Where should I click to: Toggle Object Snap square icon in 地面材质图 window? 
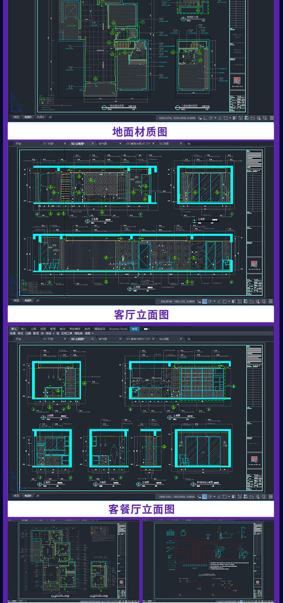[225, 118]
